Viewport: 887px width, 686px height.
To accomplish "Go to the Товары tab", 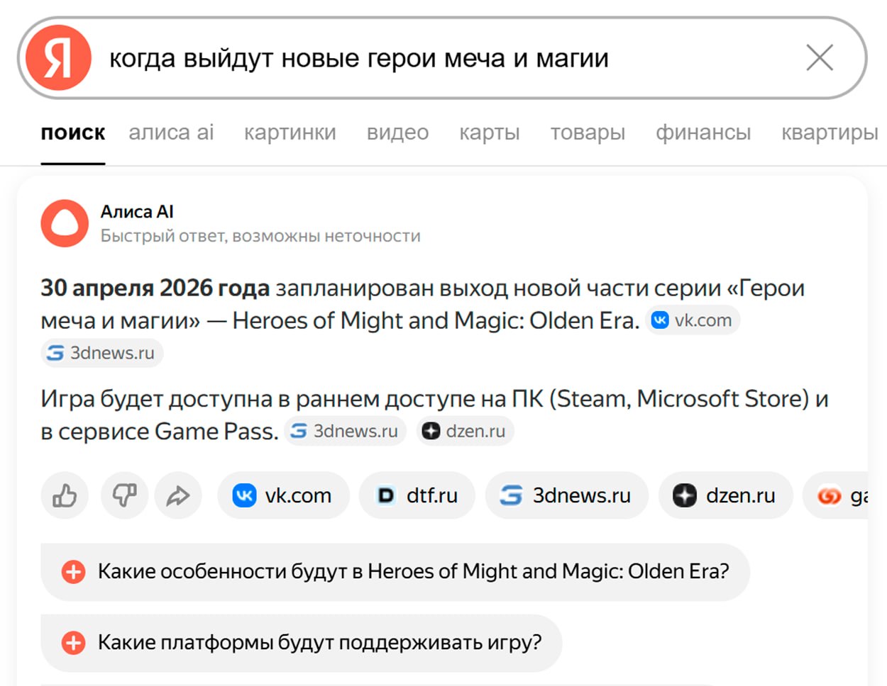I will click(x=588, y=133).
